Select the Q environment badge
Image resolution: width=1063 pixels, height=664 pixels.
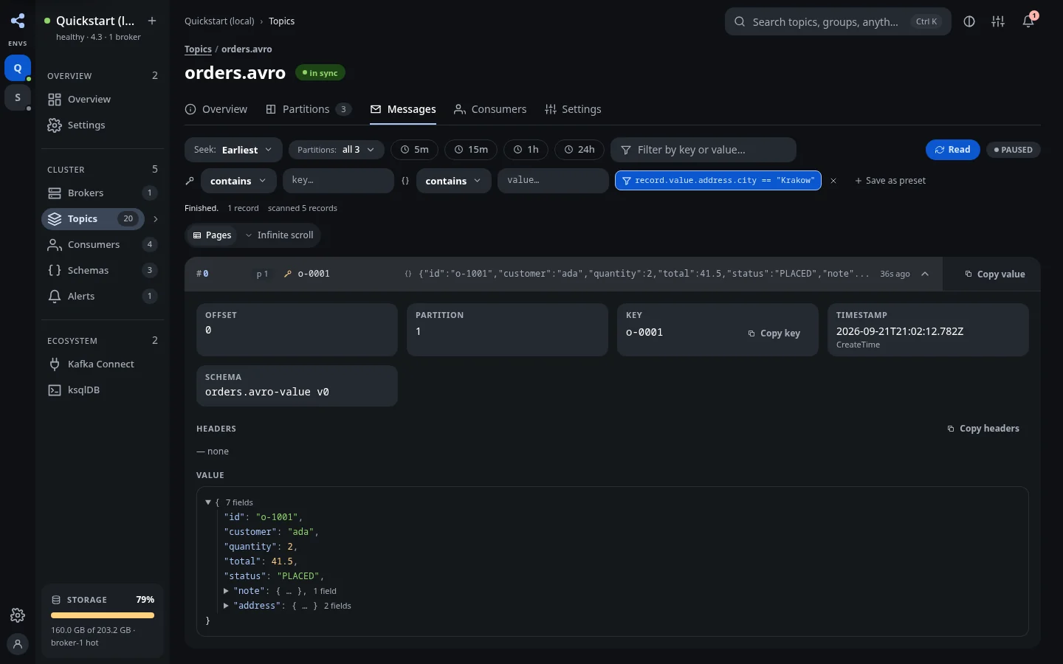pyautogui.click(x=18, y=68)
